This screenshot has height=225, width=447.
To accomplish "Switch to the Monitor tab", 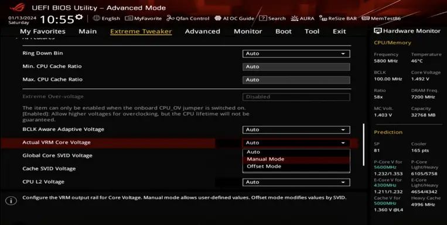I will [x=248, y=32].
